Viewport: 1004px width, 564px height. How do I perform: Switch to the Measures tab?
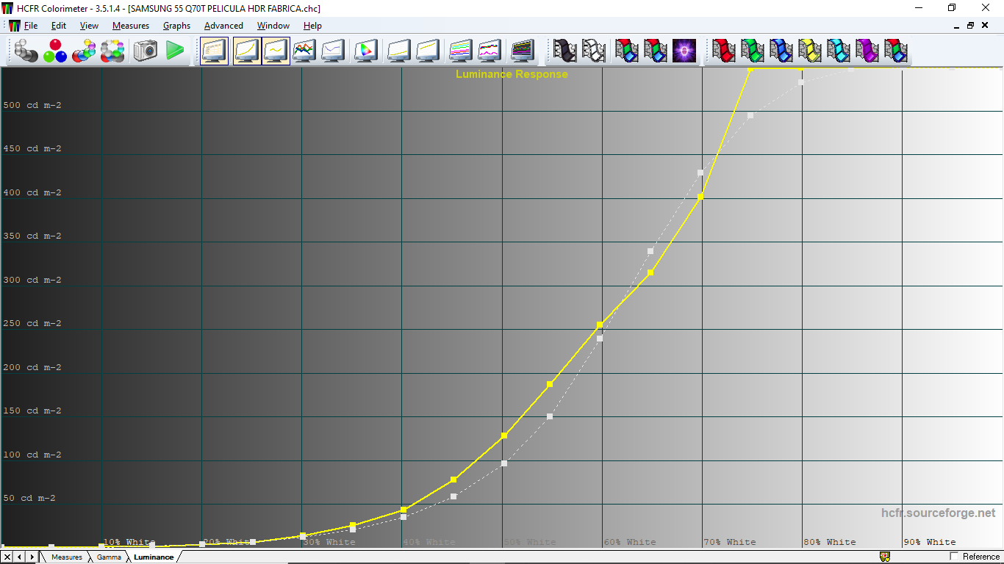[66, 557]
